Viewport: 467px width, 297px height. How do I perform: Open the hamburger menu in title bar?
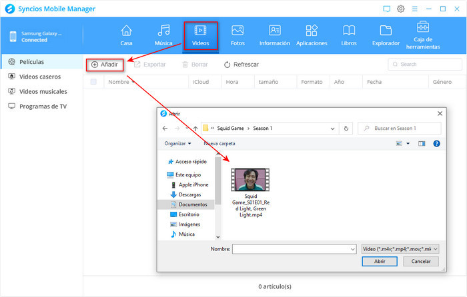[x=414, y=9]
